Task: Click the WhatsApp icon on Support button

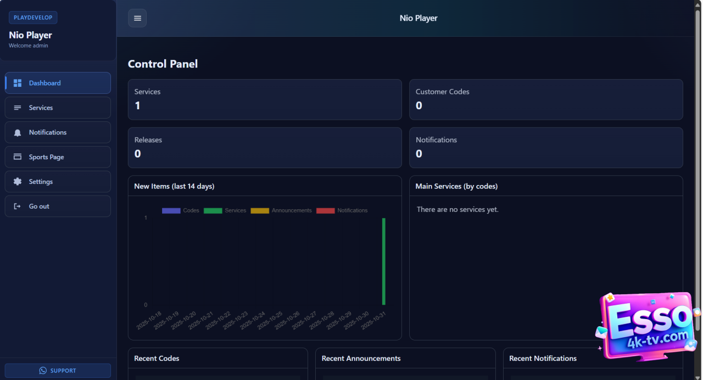Action: click(x=43, y=371)
